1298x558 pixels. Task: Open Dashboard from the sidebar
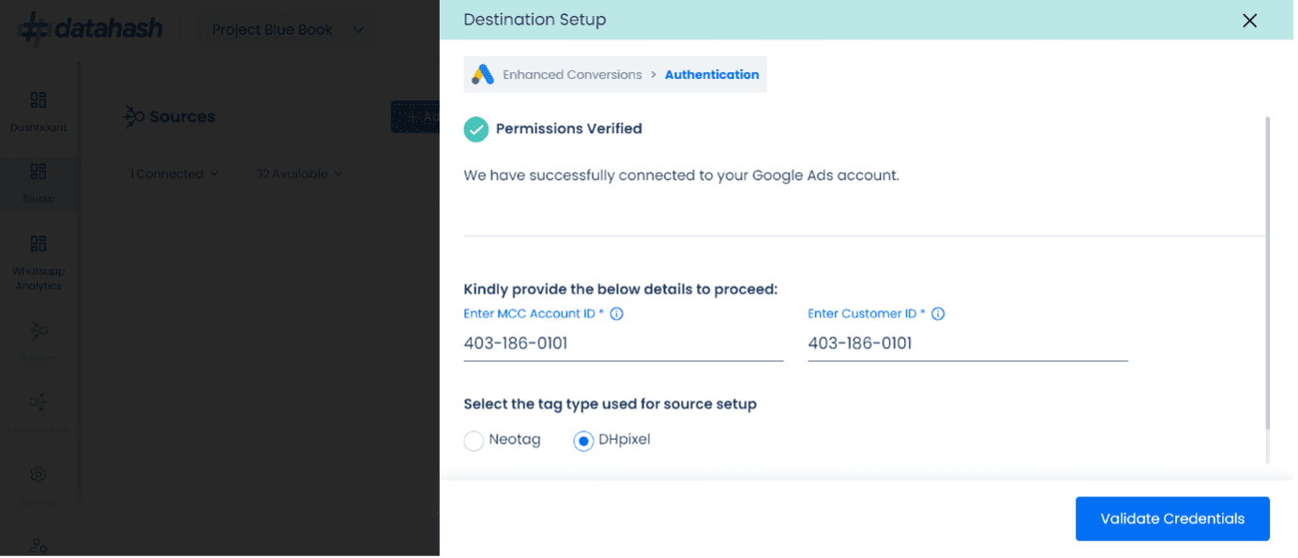click(x=38, y=112)
